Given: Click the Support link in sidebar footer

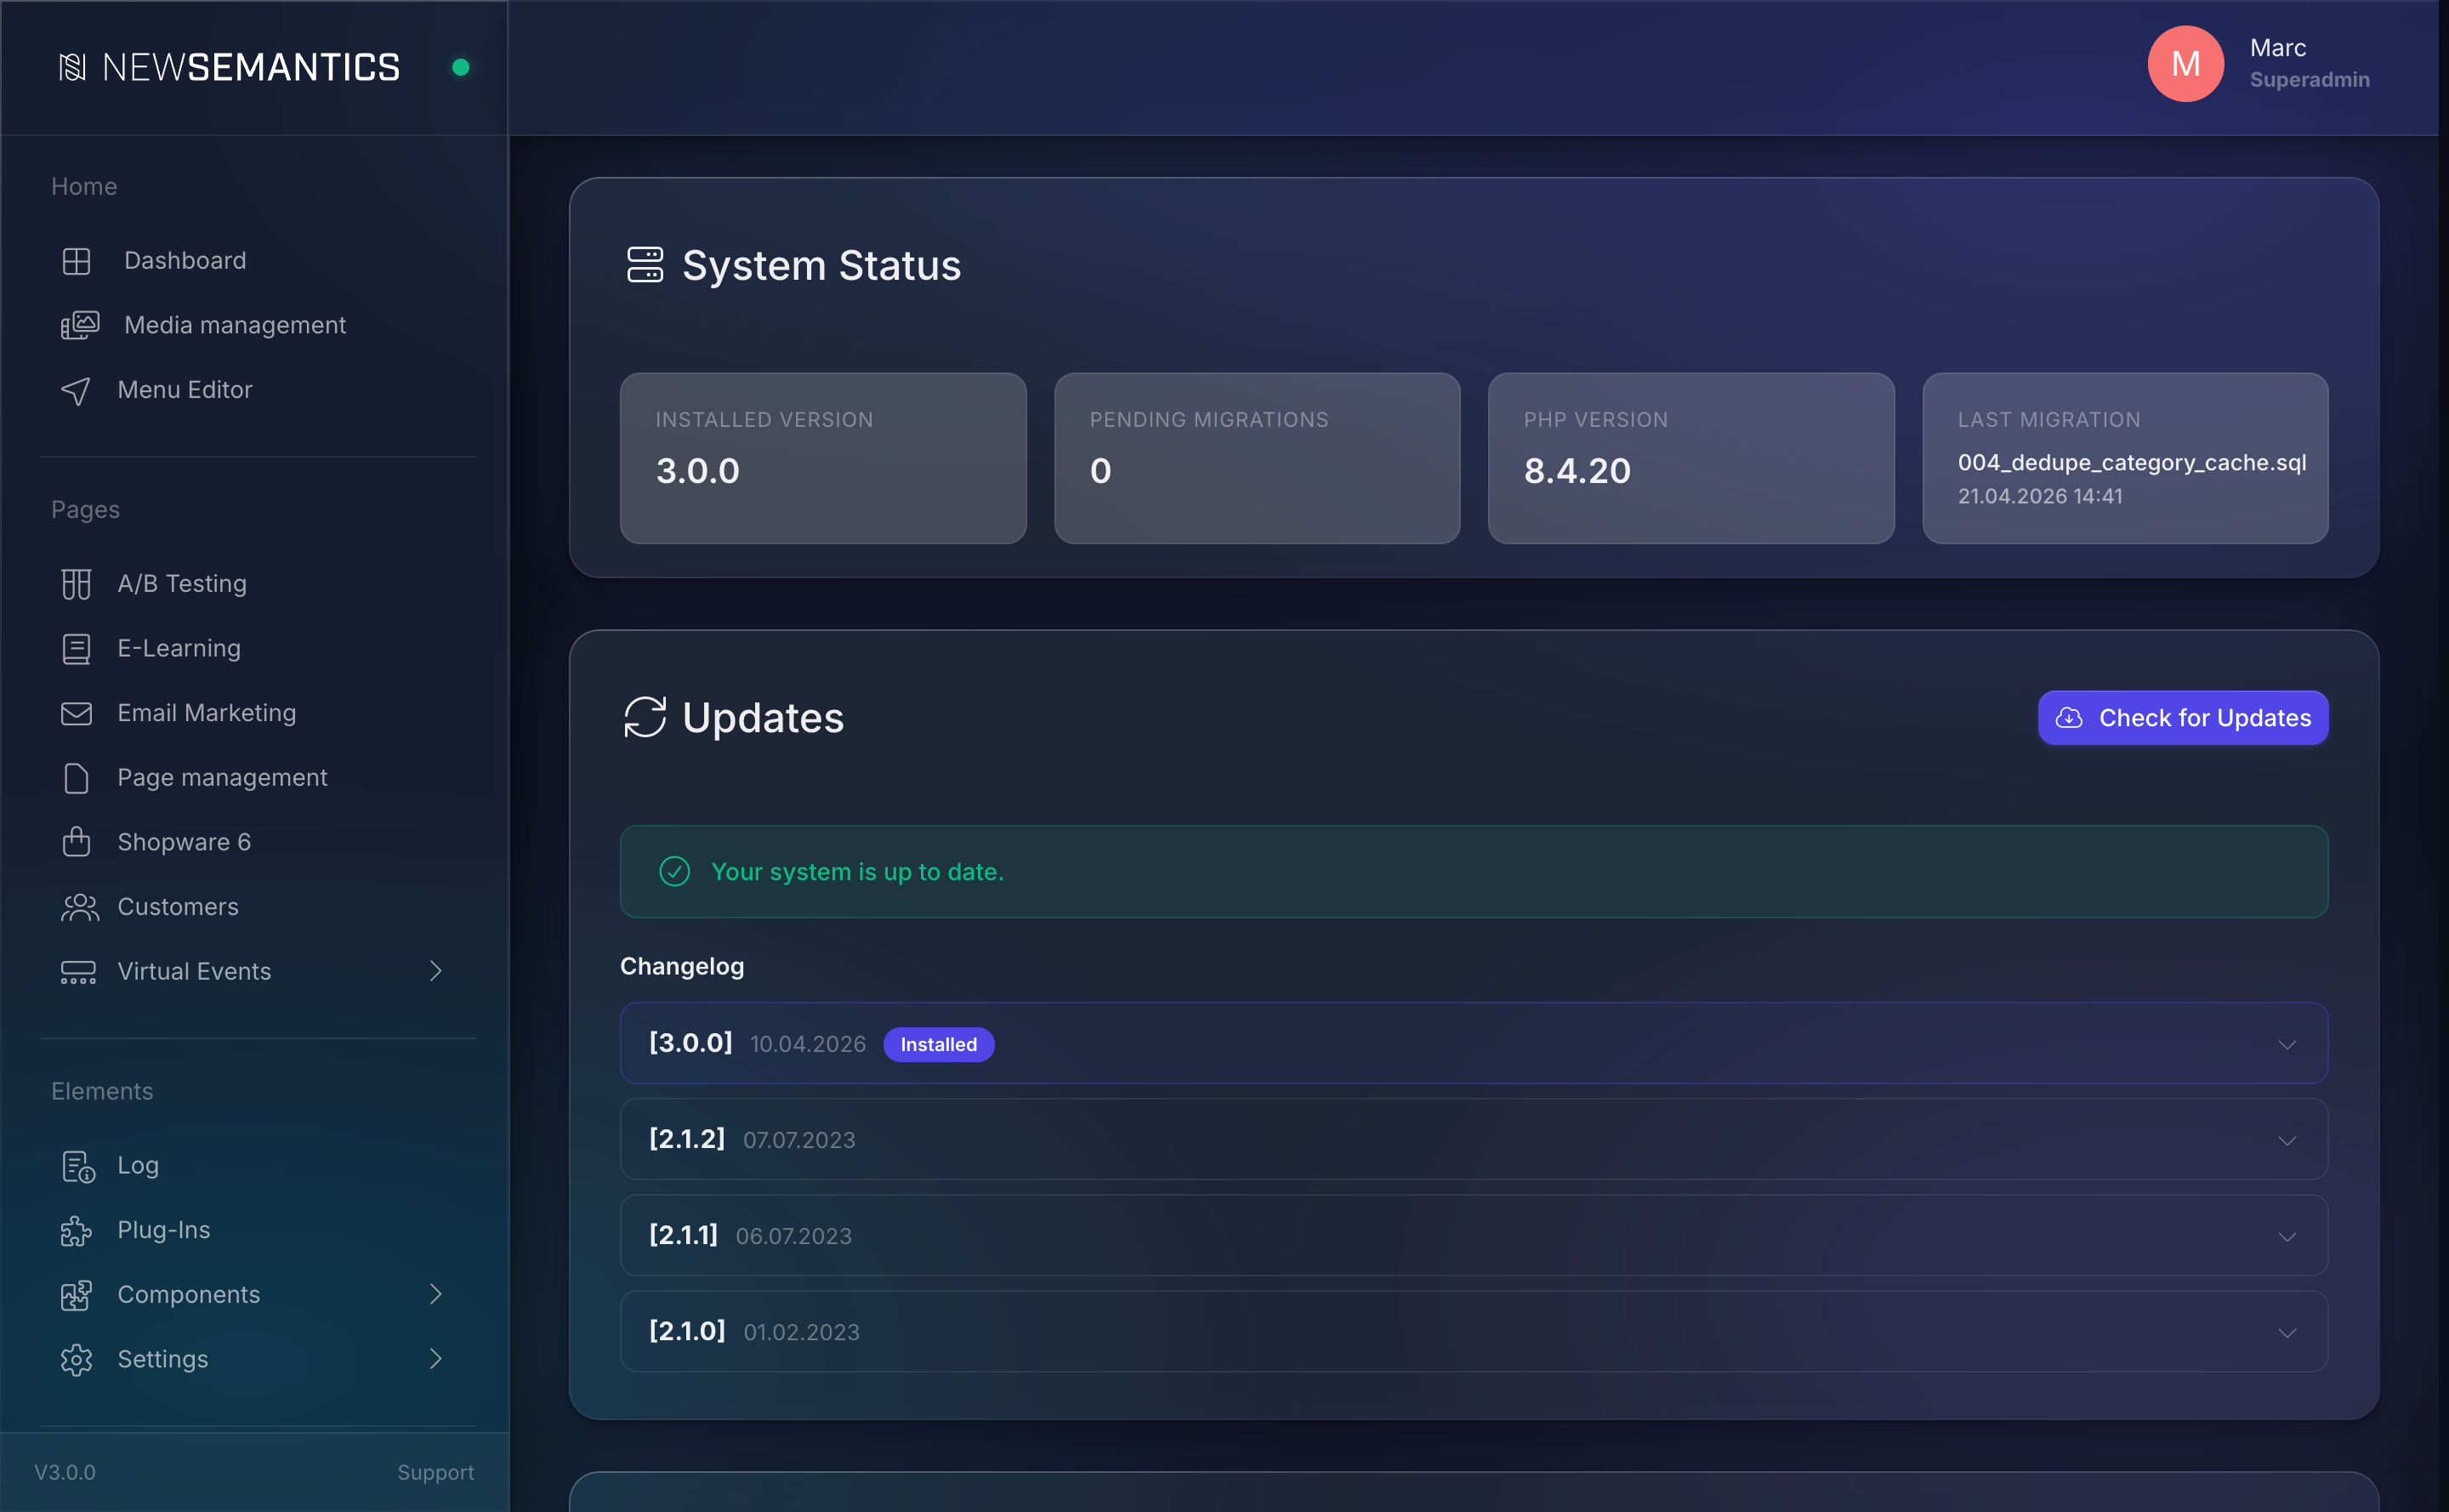Looking at the screenshot, I should point(436,1473).
